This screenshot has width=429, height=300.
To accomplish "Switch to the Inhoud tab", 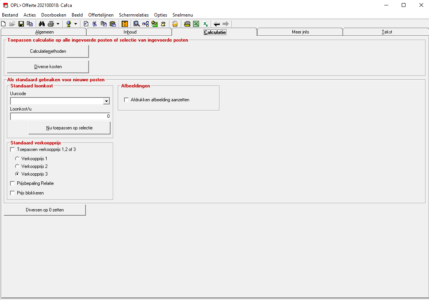I will pyautogui.click(x=130, y=32).
